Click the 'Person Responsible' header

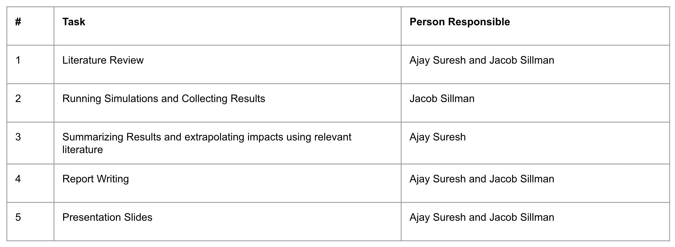459,22
